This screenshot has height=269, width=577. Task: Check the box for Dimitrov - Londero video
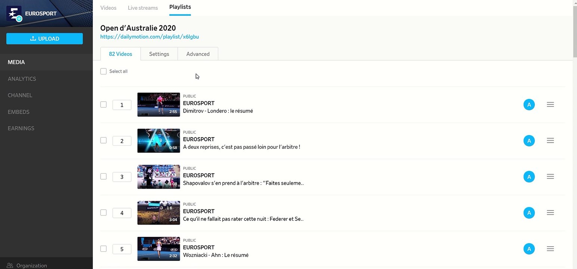tap(104, 105)
